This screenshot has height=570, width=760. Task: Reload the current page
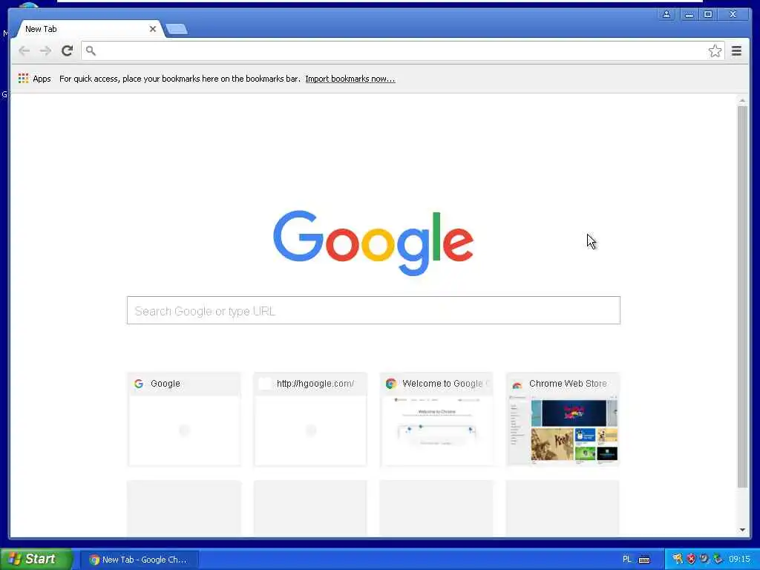pos(67,51)
